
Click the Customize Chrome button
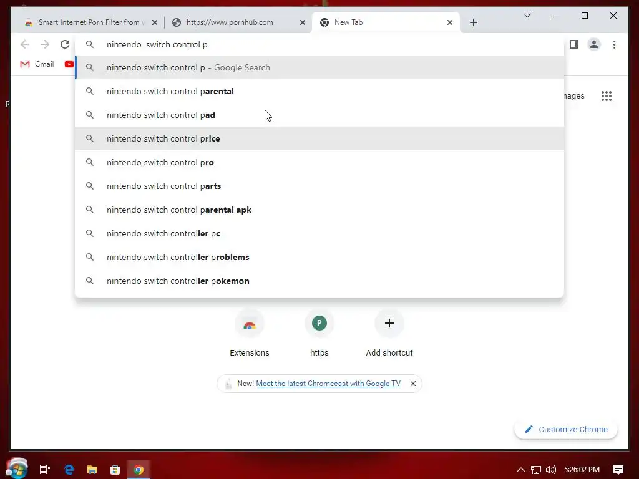click(566, 429)
